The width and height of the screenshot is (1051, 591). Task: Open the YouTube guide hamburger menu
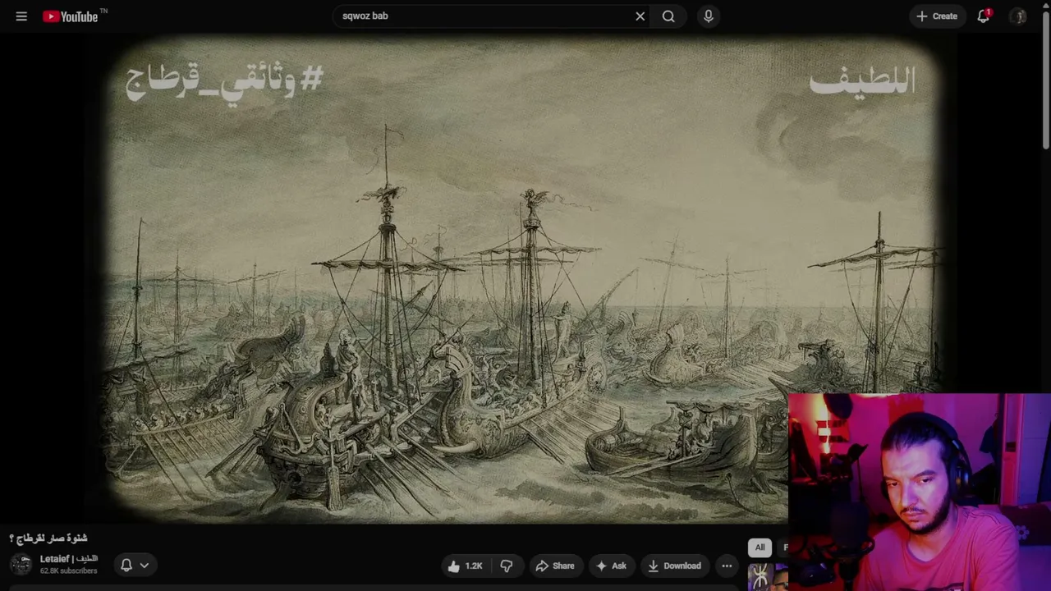coord(21,16)
